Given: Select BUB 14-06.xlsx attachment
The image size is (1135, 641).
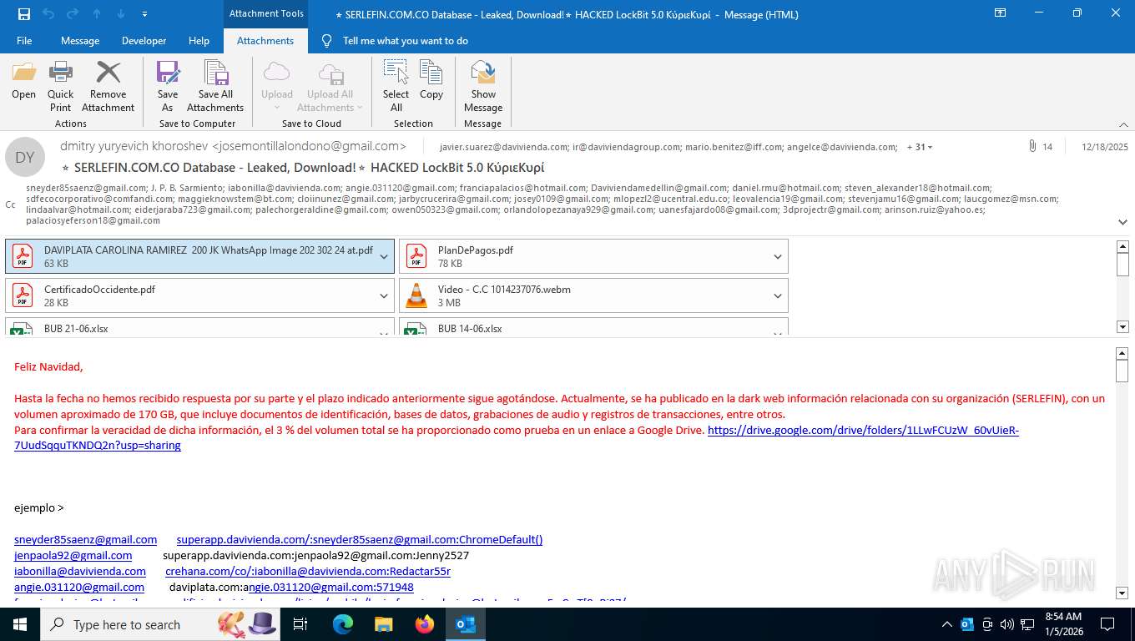Looking at the screenshot, I should tap(584, 328).
